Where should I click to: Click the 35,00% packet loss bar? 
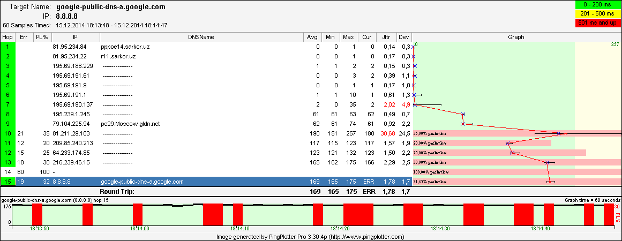point(517,133)
